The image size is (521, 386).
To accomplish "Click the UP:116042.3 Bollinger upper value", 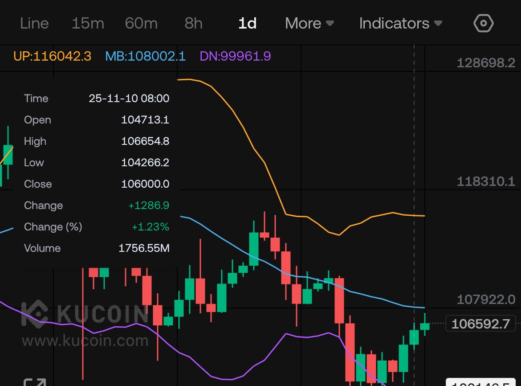I will [x=52, y=56].
